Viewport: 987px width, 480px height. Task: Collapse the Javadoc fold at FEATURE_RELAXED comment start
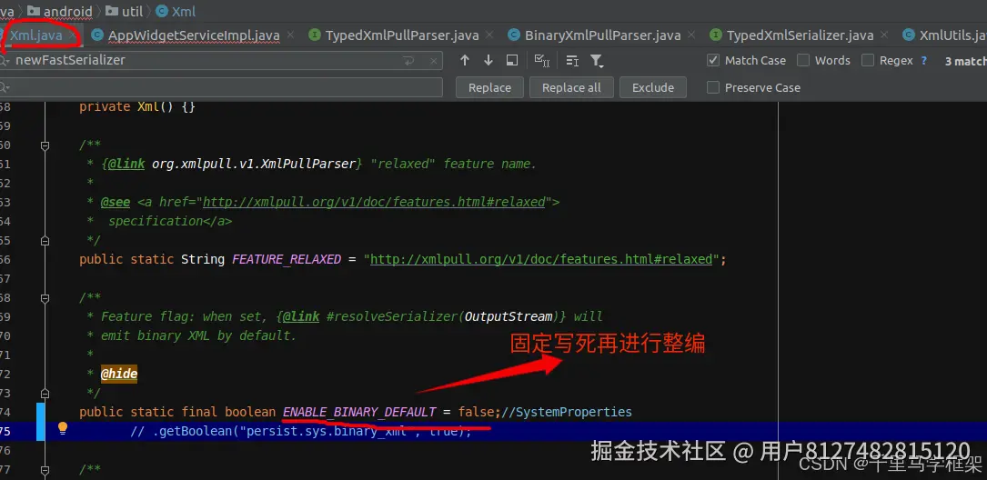(x=45, y=145)
